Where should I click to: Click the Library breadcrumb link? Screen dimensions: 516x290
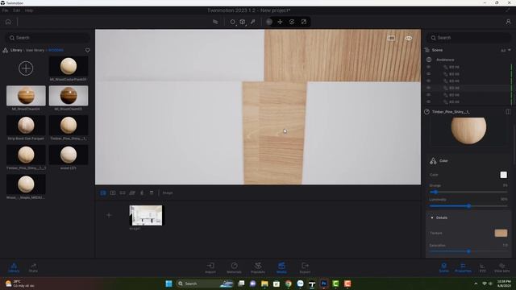click(16, 50)
